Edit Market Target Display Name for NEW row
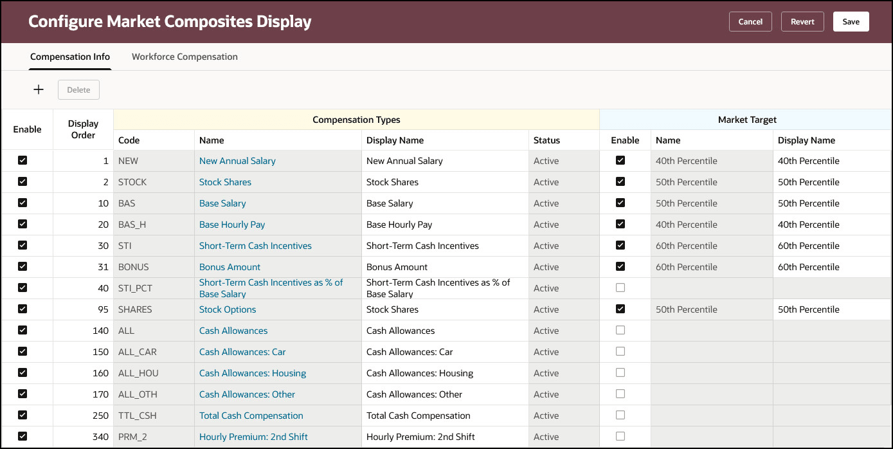893x449 pixels. [832, 161]
